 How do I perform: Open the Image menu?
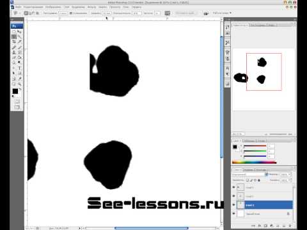click(x=53, y=7)
